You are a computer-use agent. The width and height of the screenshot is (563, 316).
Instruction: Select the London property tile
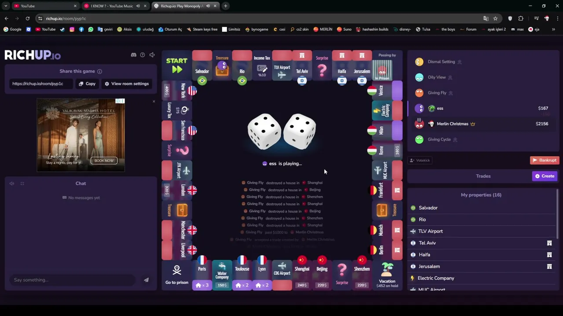(x=177, y=190)
